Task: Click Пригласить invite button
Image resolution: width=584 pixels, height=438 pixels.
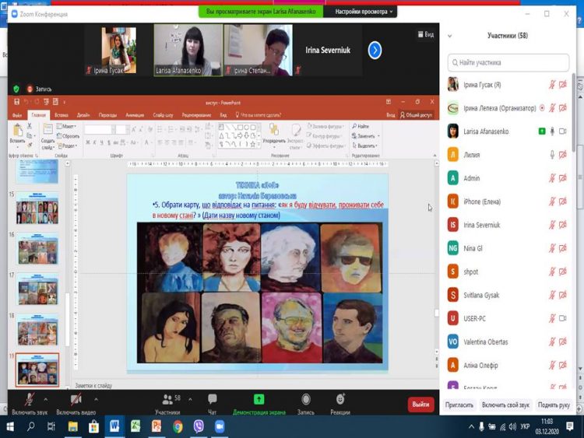Action: [x=459, y=405]
